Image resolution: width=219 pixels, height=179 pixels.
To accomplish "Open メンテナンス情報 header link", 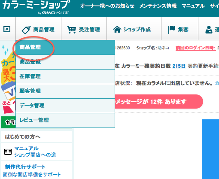I will point(158,6).
